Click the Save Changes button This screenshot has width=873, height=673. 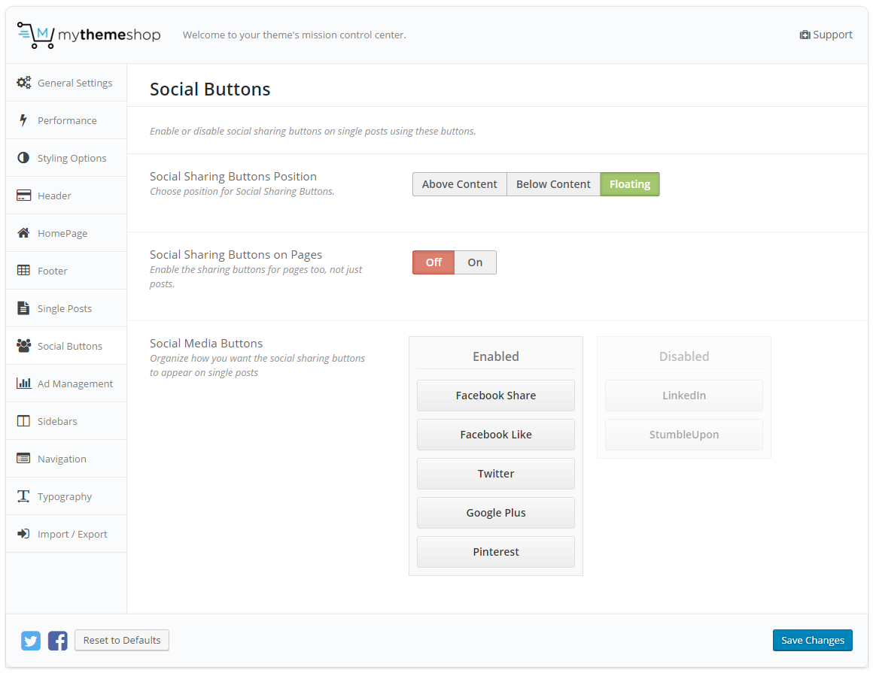812,641
